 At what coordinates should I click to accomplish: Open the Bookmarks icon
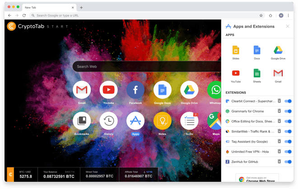(x=81, y=121)
